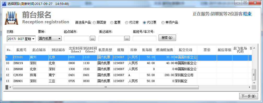
Task: Choose the 代订房 radio option
Action: 132,23
